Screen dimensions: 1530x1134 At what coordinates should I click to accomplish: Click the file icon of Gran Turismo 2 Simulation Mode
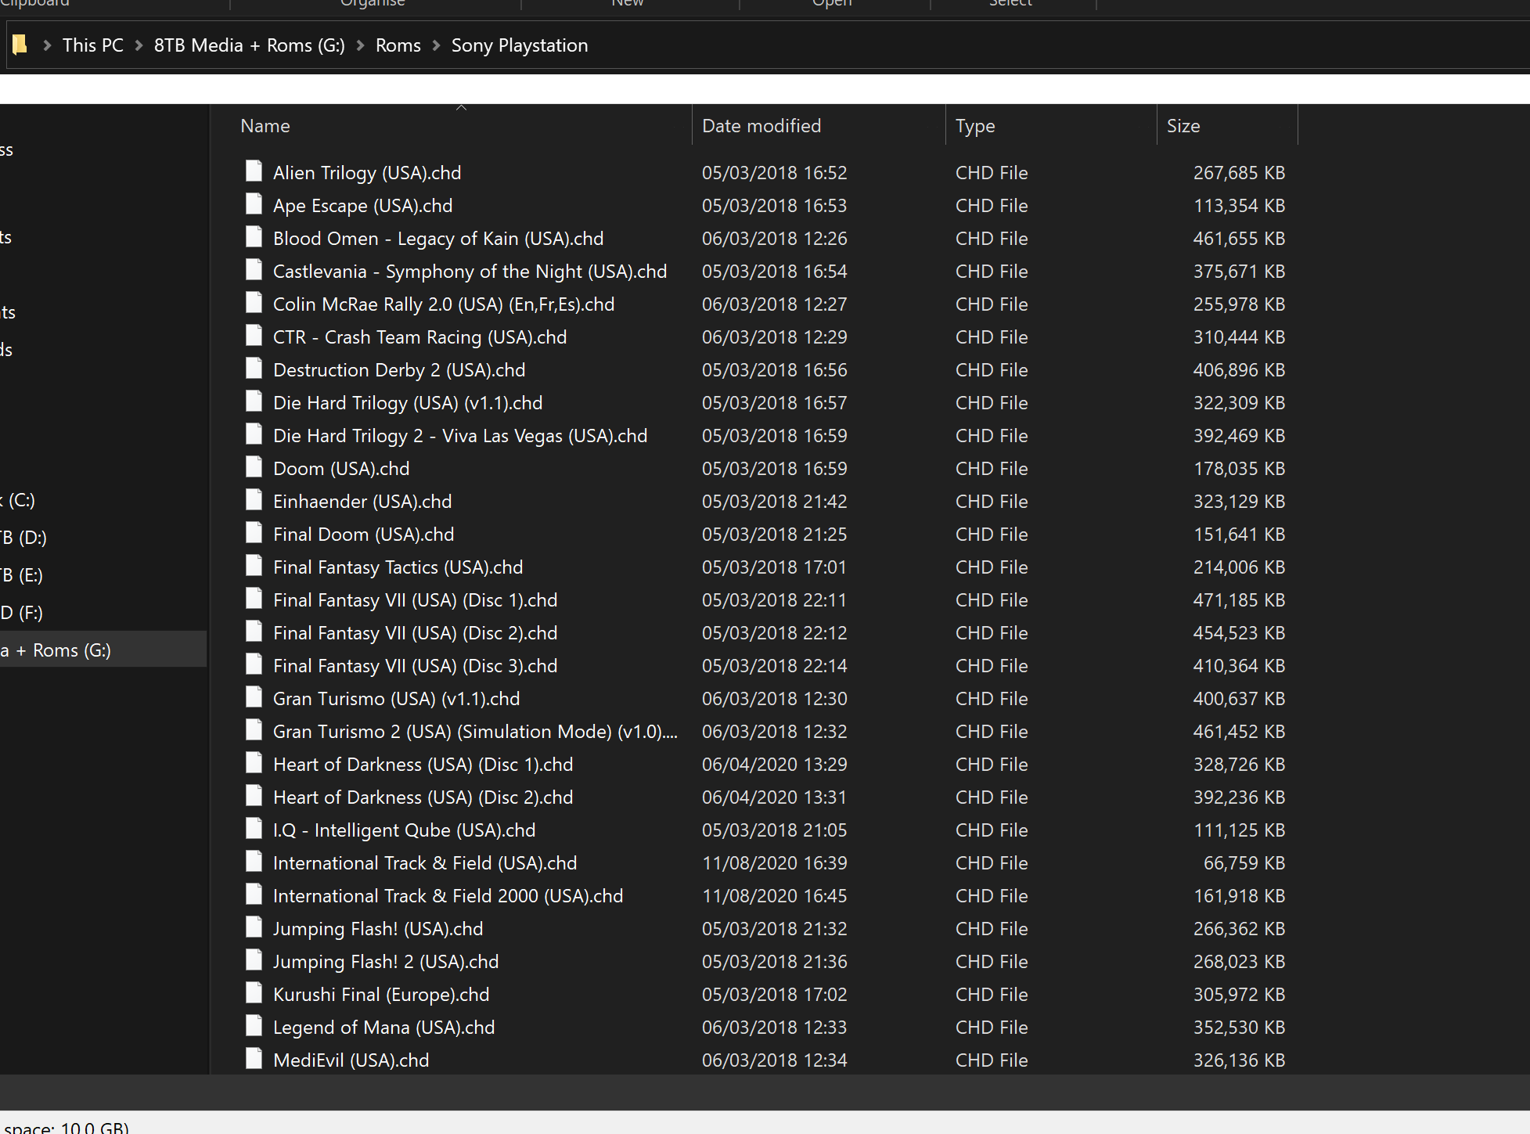[x=254, y=730]
